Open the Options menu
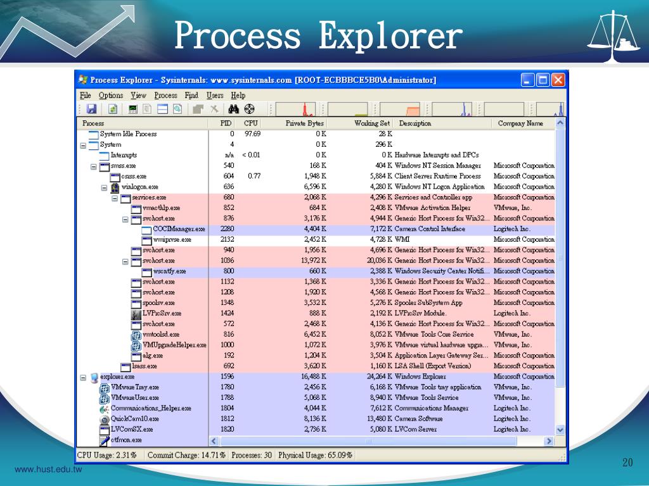Image resolution: width=649 pixels, height=486 pixels. click(x=111, y=96)
